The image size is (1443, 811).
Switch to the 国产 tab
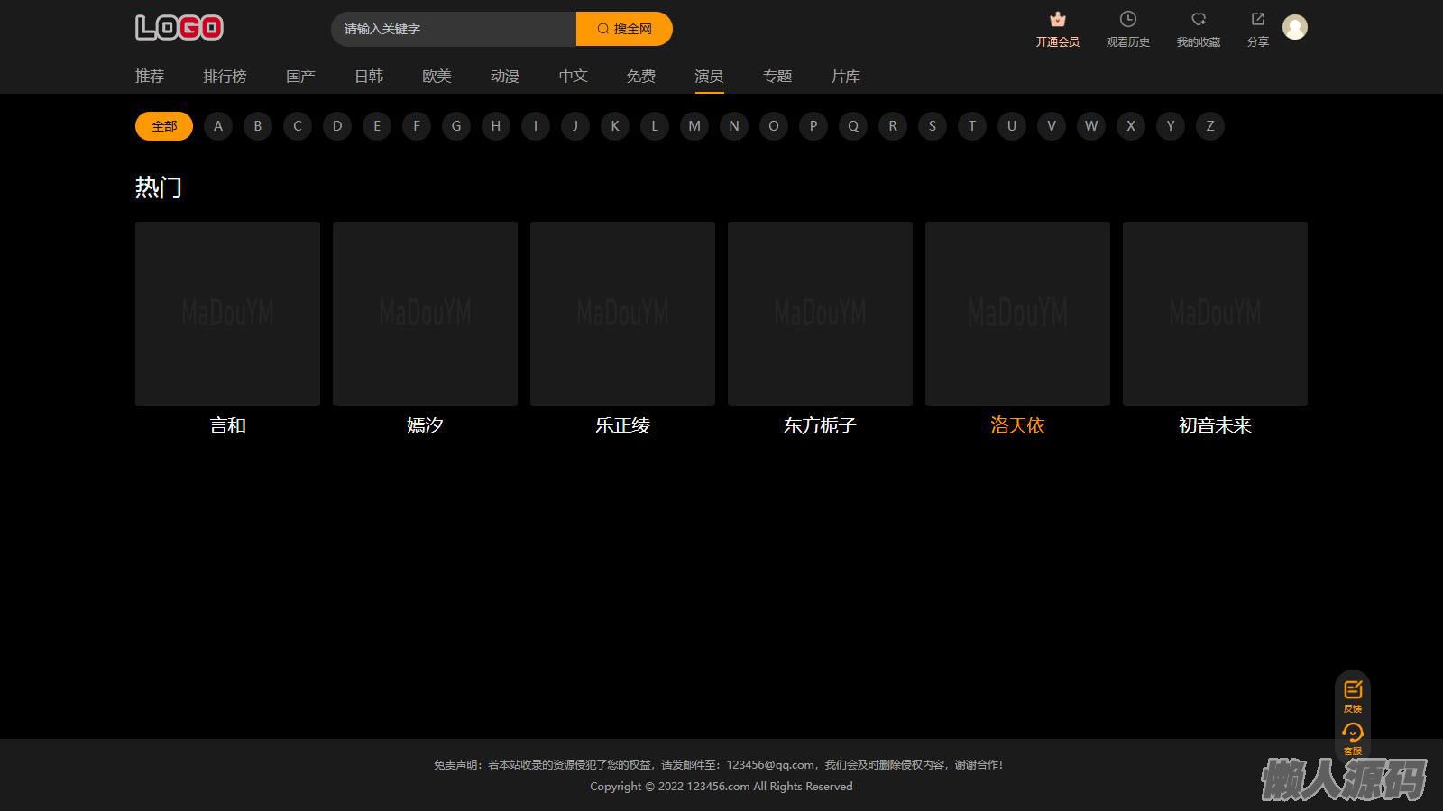(300, 77)
